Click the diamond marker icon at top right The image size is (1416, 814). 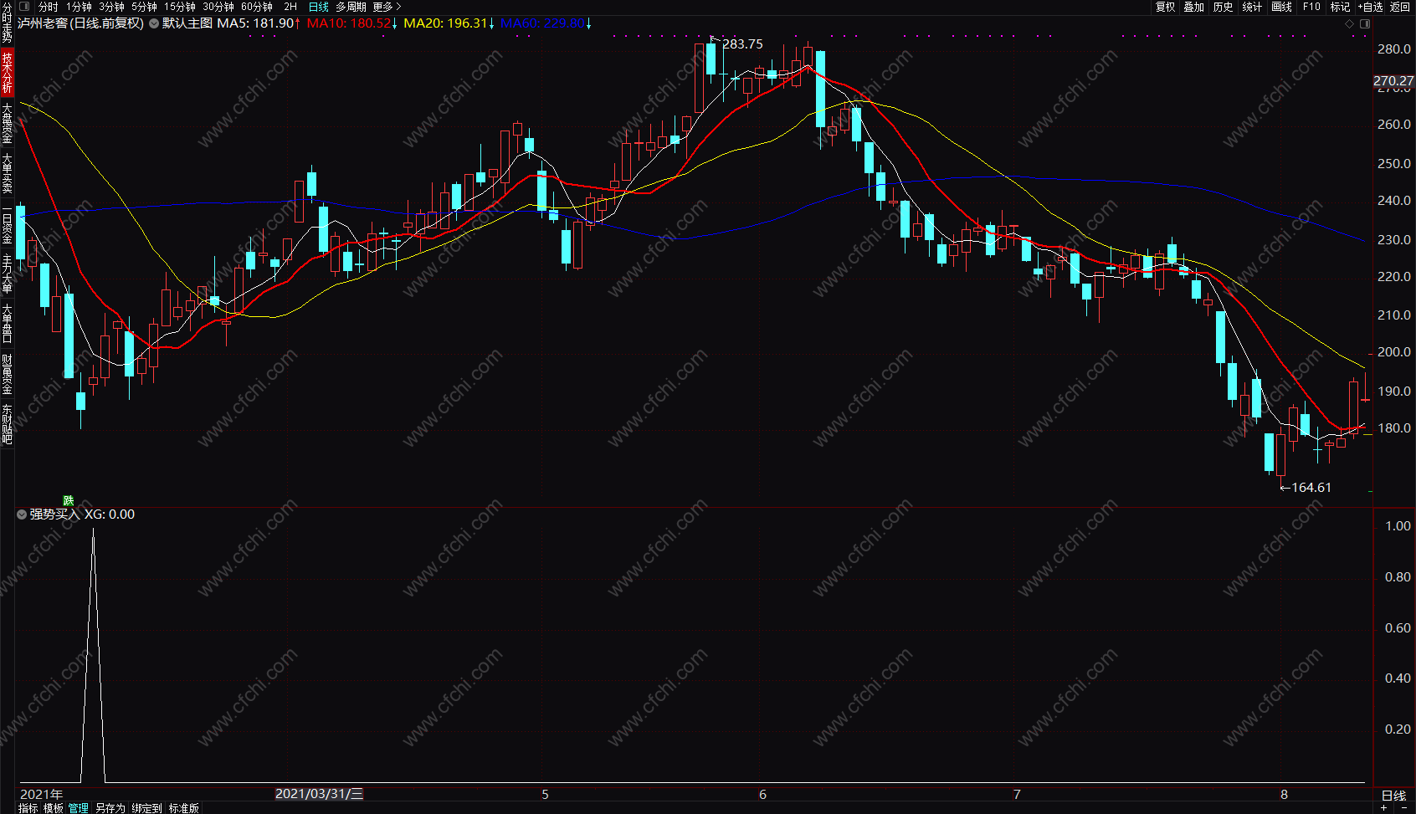[x=1349, y=24]
